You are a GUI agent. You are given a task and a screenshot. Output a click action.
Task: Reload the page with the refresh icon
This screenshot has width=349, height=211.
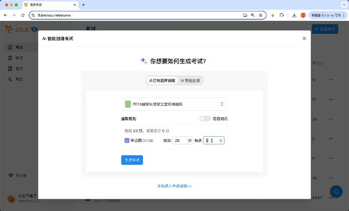pos(23,15)
